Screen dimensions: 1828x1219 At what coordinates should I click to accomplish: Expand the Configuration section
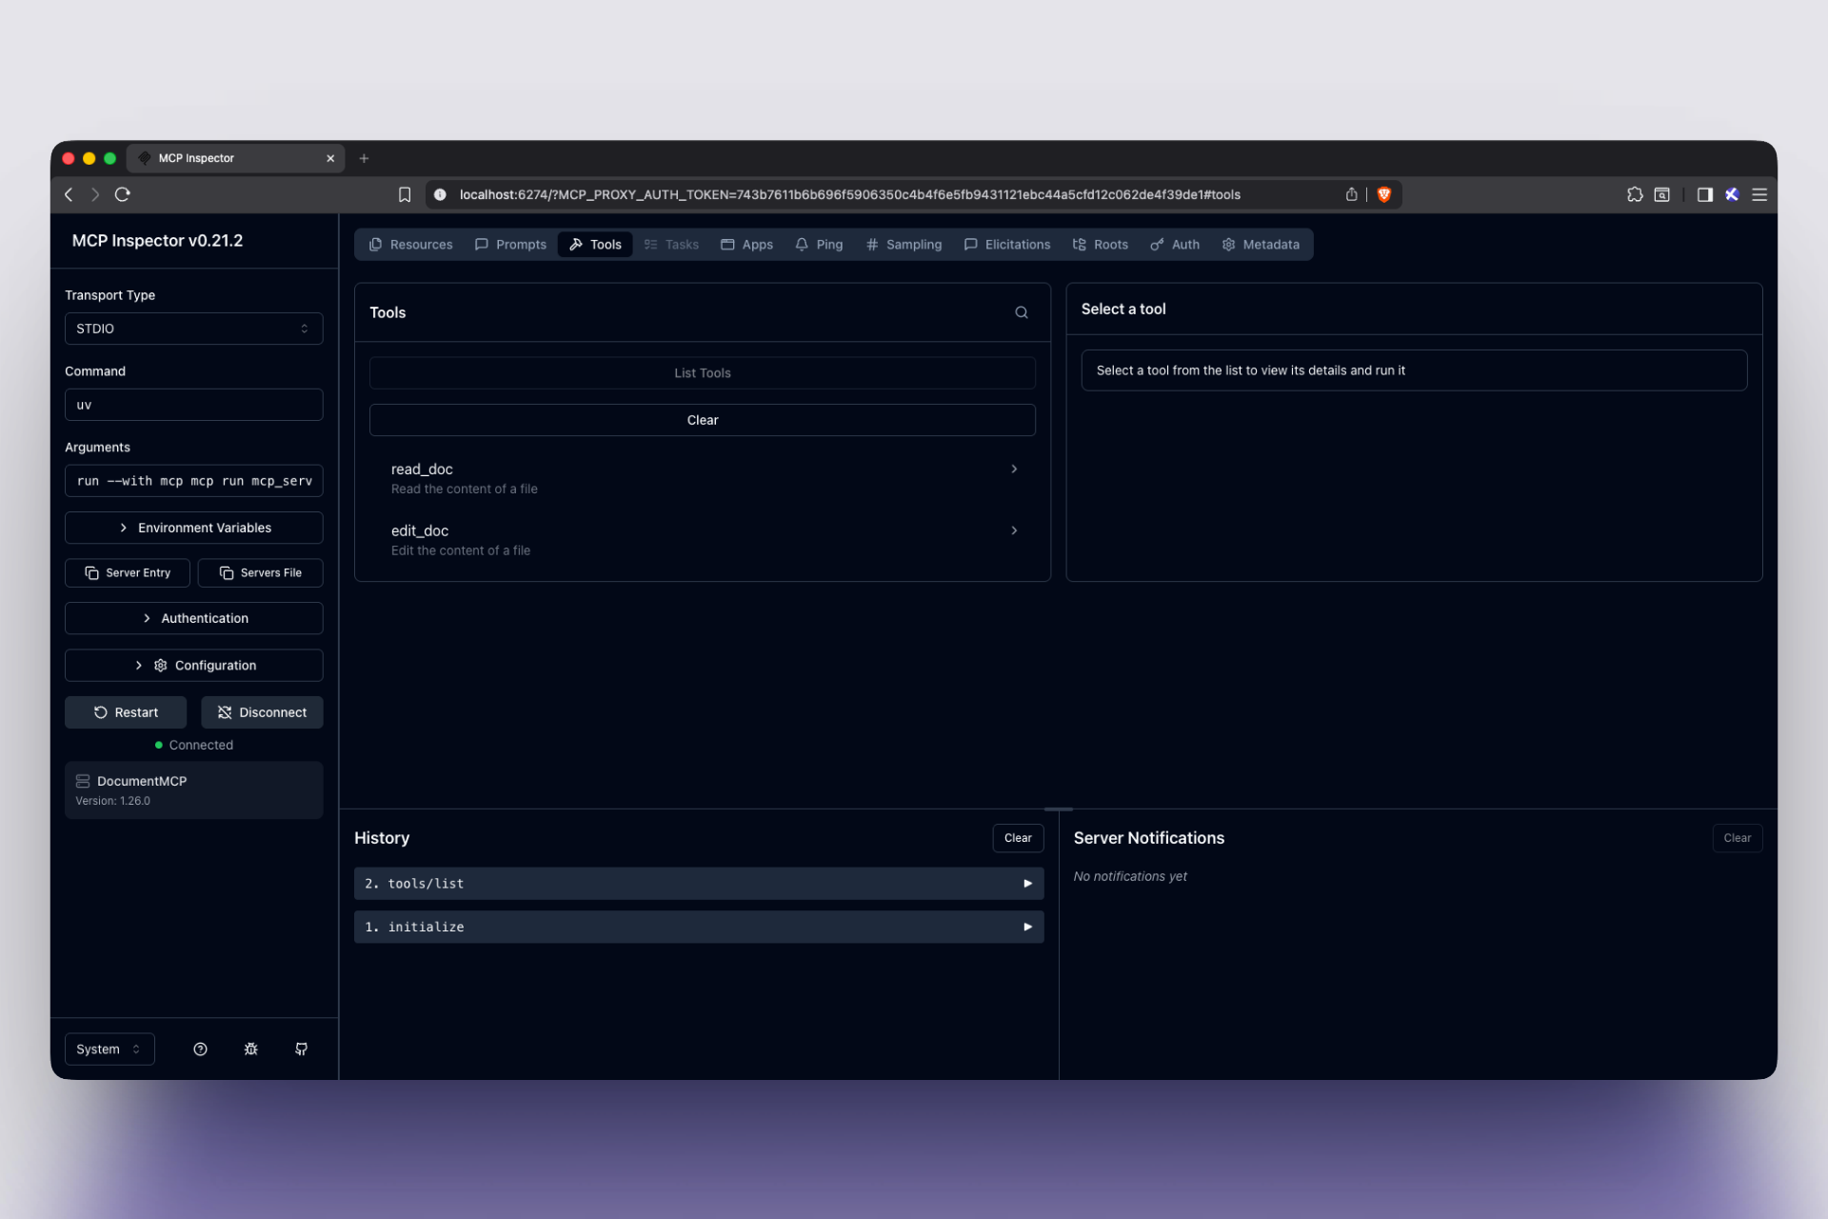(193, 666)
